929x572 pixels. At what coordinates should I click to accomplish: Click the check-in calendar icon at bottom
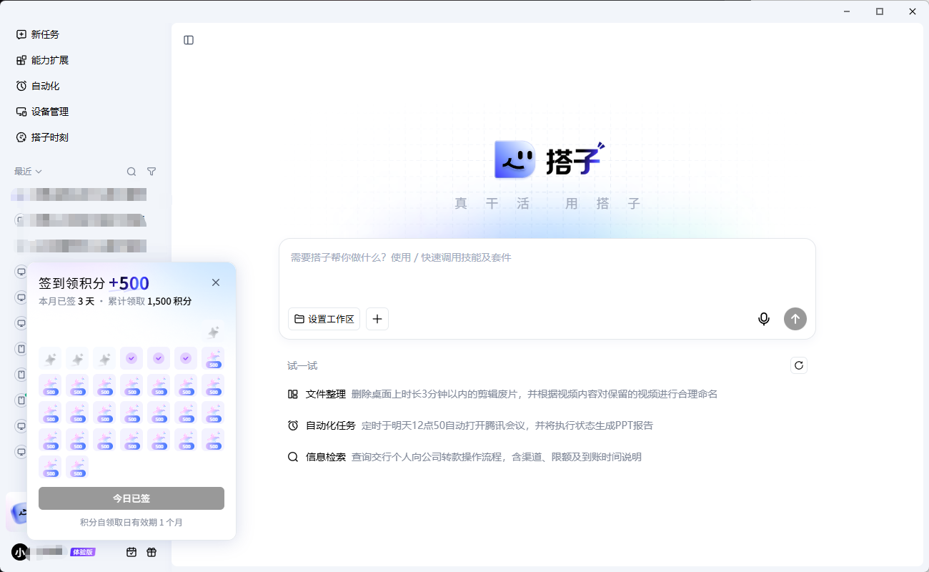pyautogui.click(x=131, y=552)
